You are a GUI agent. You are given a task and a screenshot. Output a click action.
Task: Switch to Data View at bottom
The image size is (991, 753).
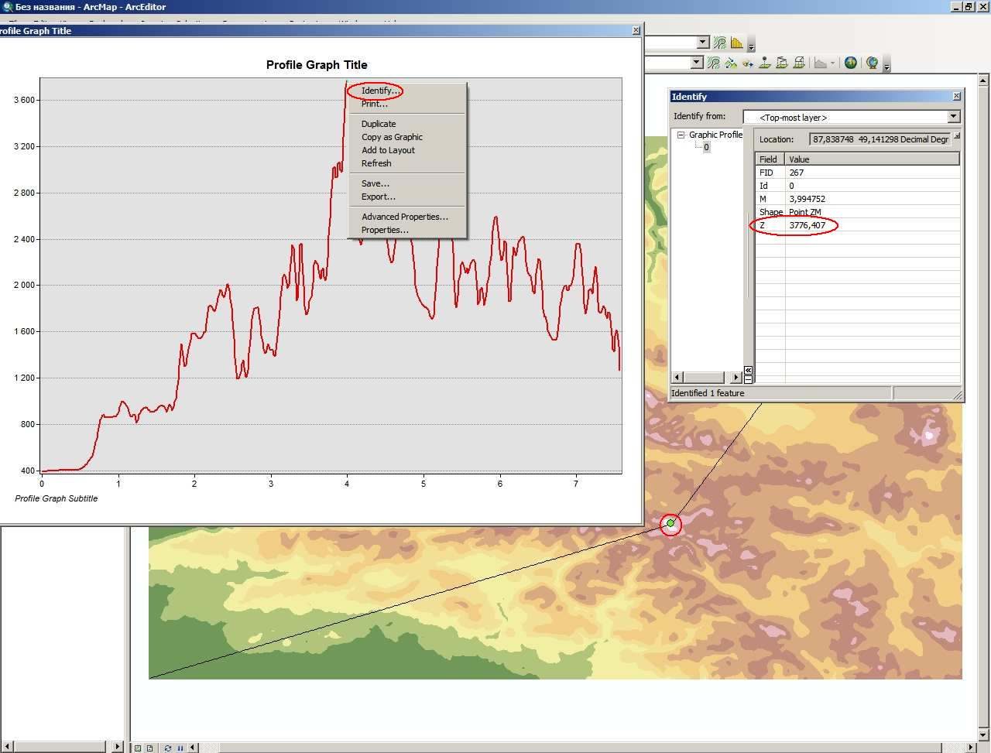click(137, 748)
